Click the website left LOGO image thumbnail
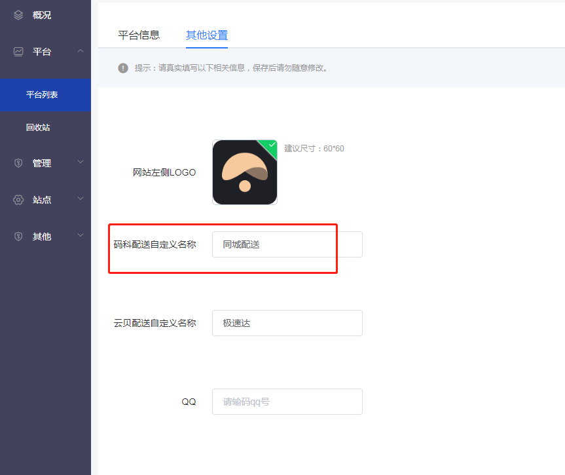 point(245,172)
